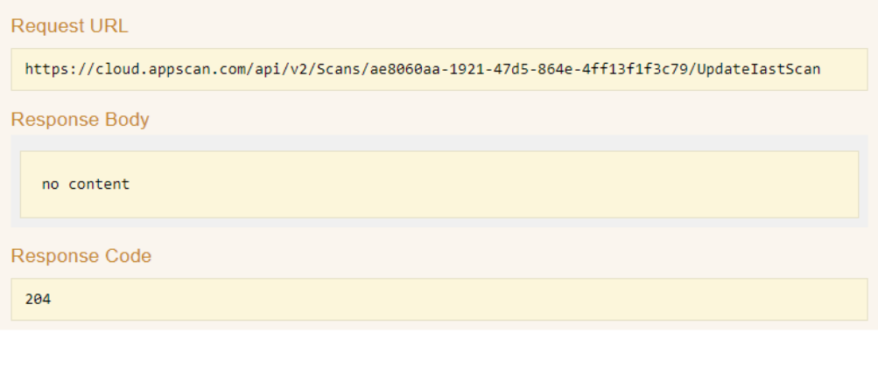Click the Request URL heading

pyautogui.click(x=69, y=26)
